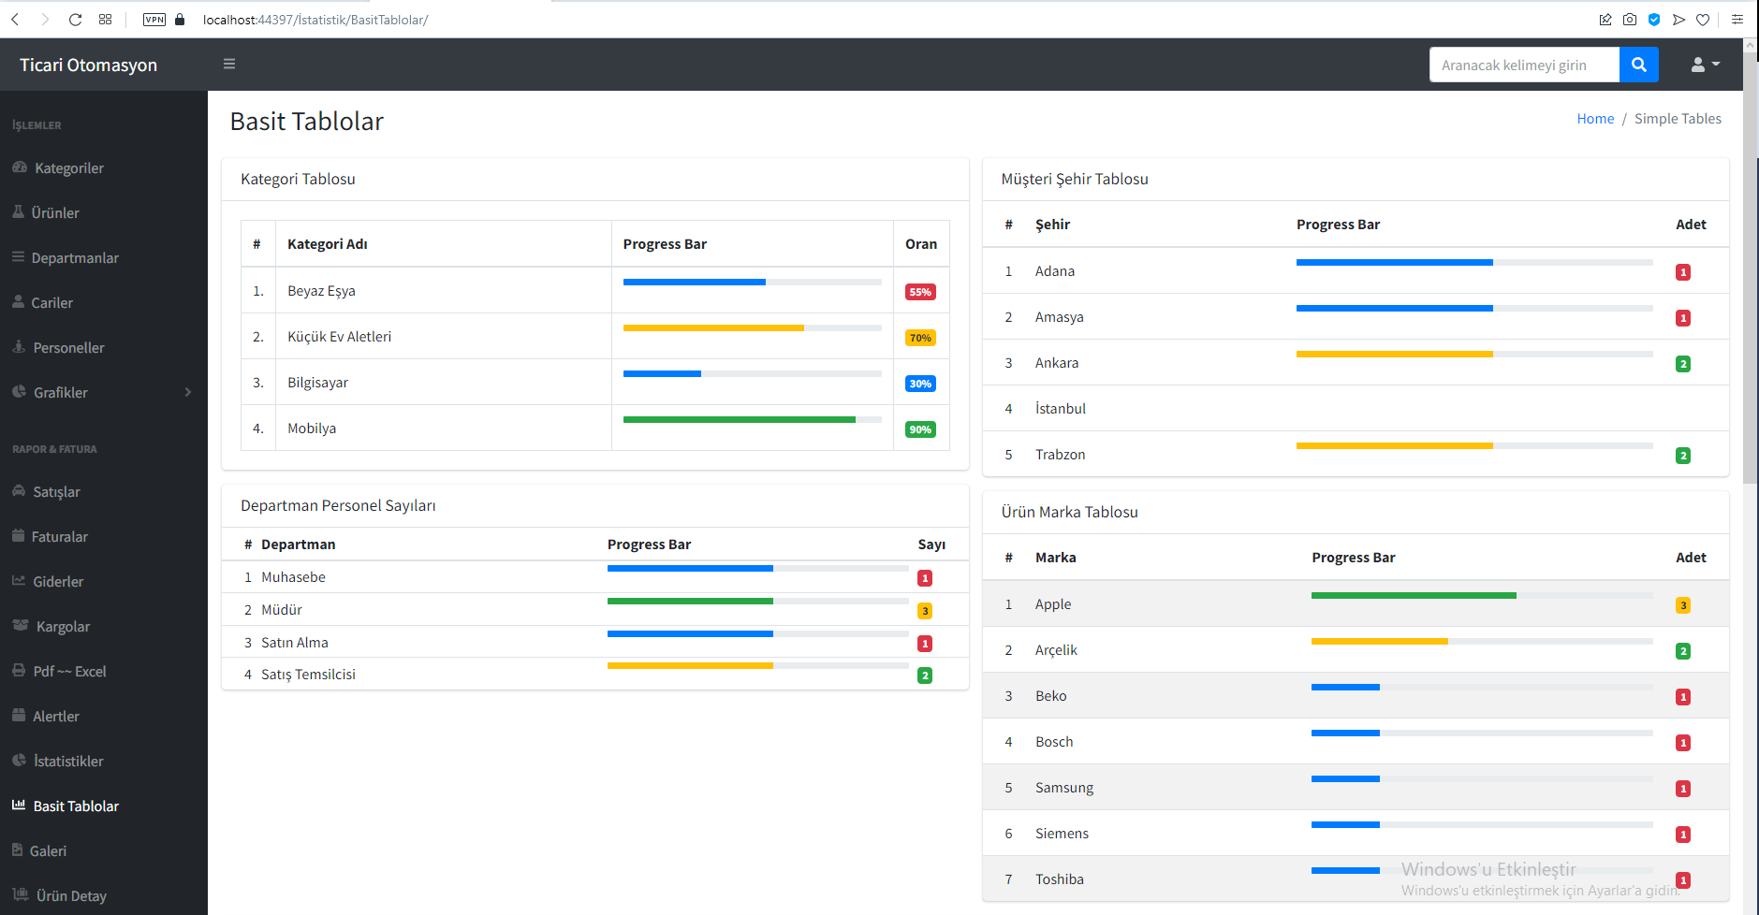This screenshot has height=915, width=1759.
Task: Click the 'Simple Tables' breadcrumb text
Action: tap(1678, 119)
